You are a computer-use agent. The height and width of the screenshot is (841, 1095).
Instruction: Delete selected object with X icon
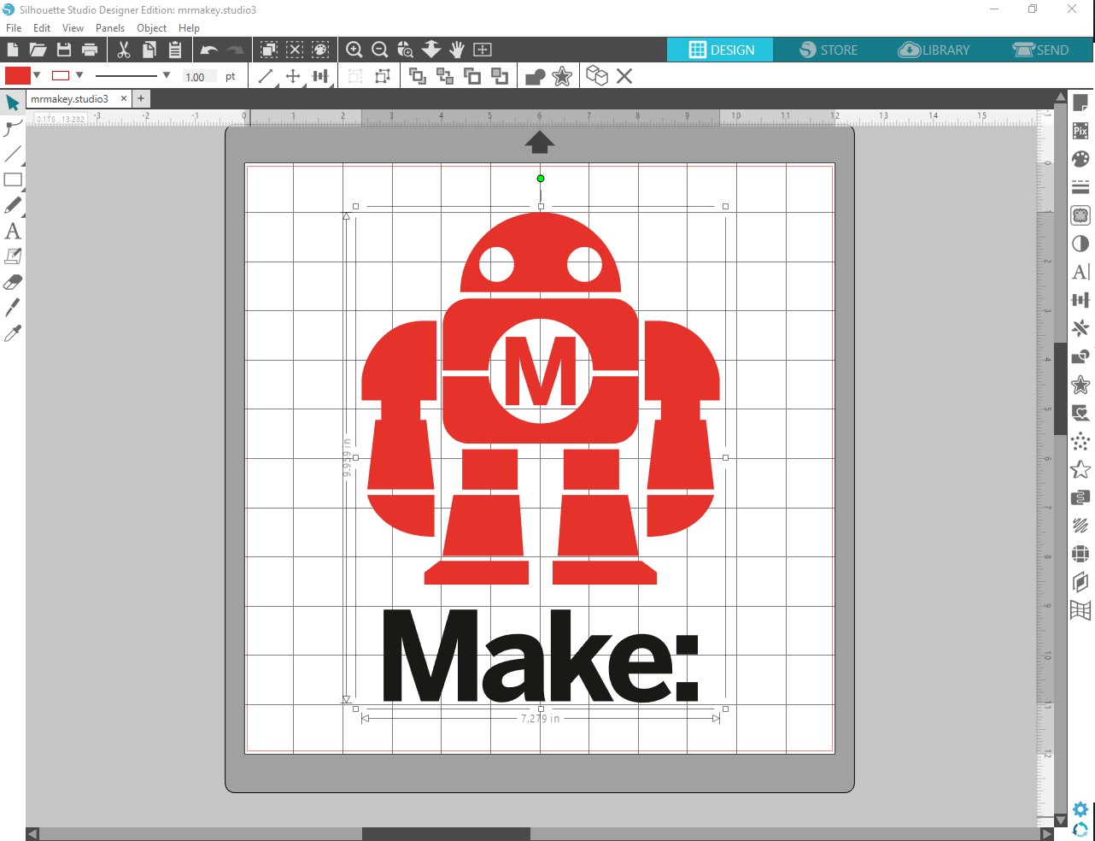click(x=624, y=77)
